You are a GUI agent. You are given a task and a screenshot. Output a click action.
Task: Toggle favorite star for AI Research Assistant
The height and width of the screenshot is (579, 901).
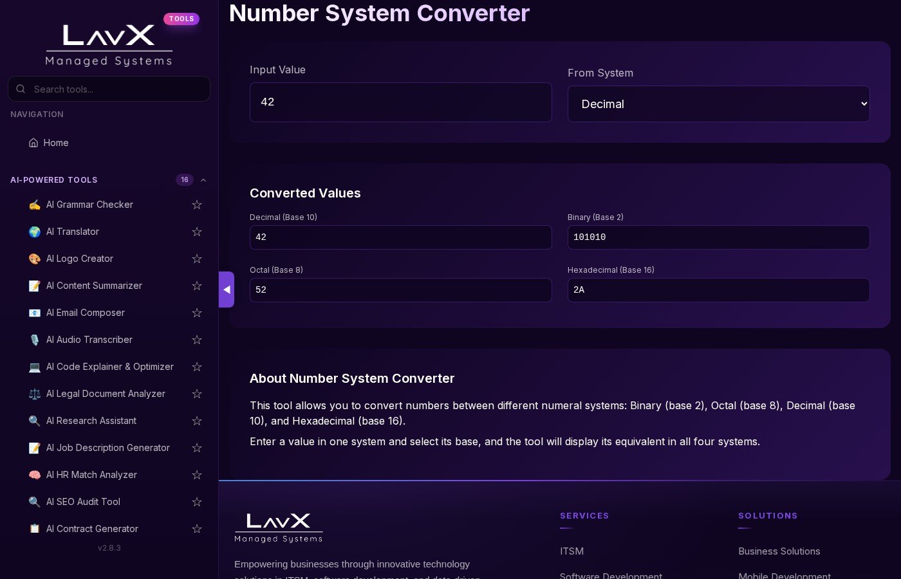point(197,421)
